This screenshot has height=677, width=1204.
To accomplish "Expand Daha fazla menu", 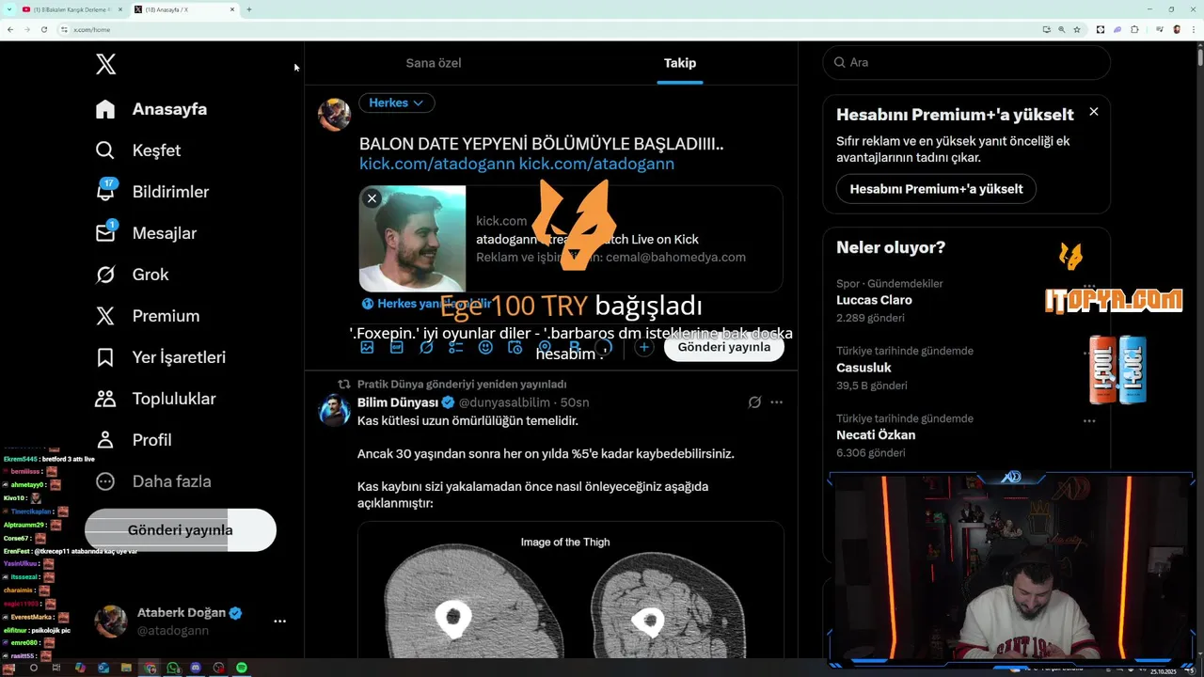I will [153, 481].
